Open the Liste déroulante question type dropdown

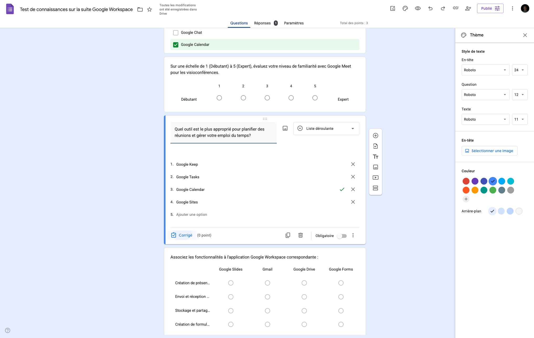[326, 128]
